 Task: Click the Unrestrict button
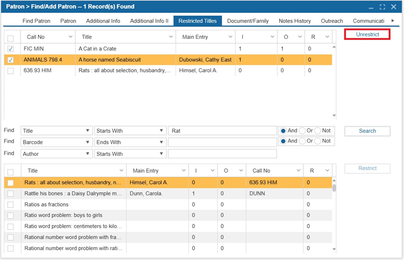tap(367, 34)
